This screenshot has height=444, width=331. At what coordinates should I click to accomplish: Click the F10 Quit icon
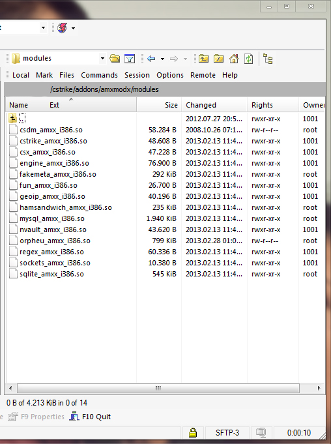[74, 417]
